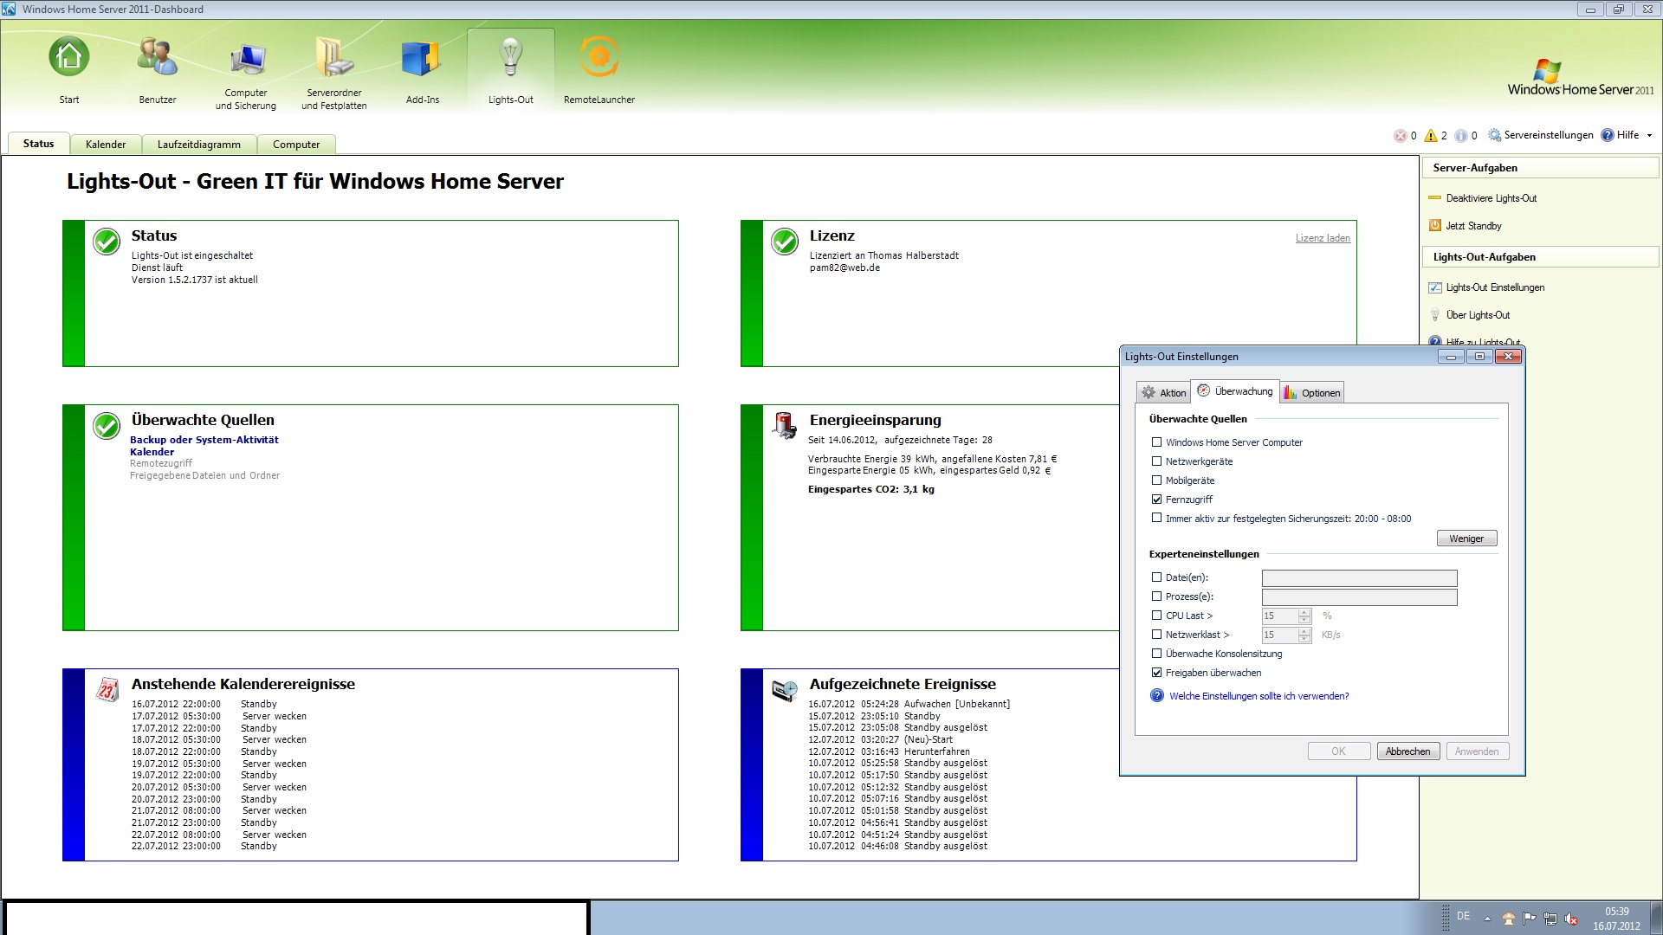1663x935 pixels.
Task: Click the warning alerts icon
Action: [x=1431, y=136]
